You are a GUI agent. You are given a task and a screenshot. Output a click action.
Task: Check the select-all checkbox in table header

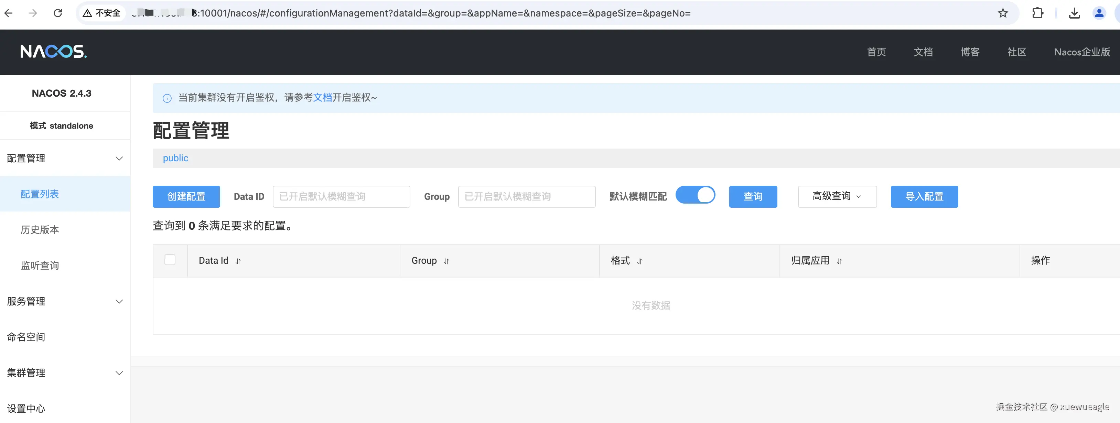(x=170, y=260)
